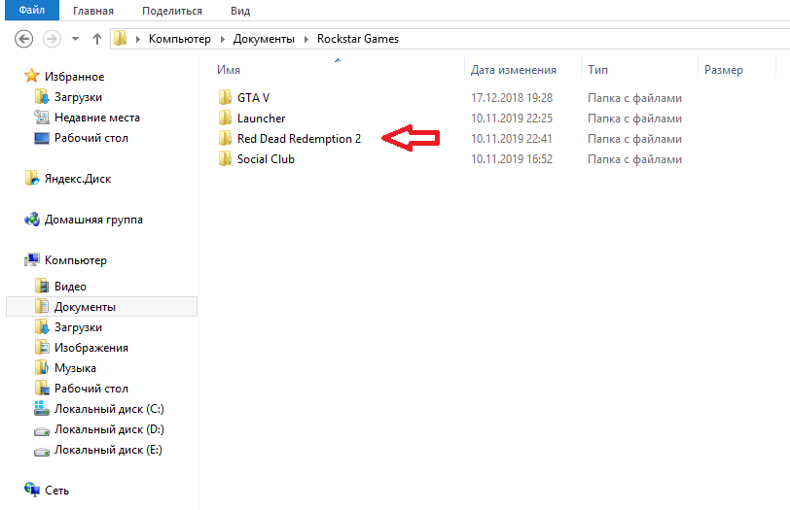Open the Файл ribbon tab
The height and width of the screenshot is (510, 790).
(32, 10)
